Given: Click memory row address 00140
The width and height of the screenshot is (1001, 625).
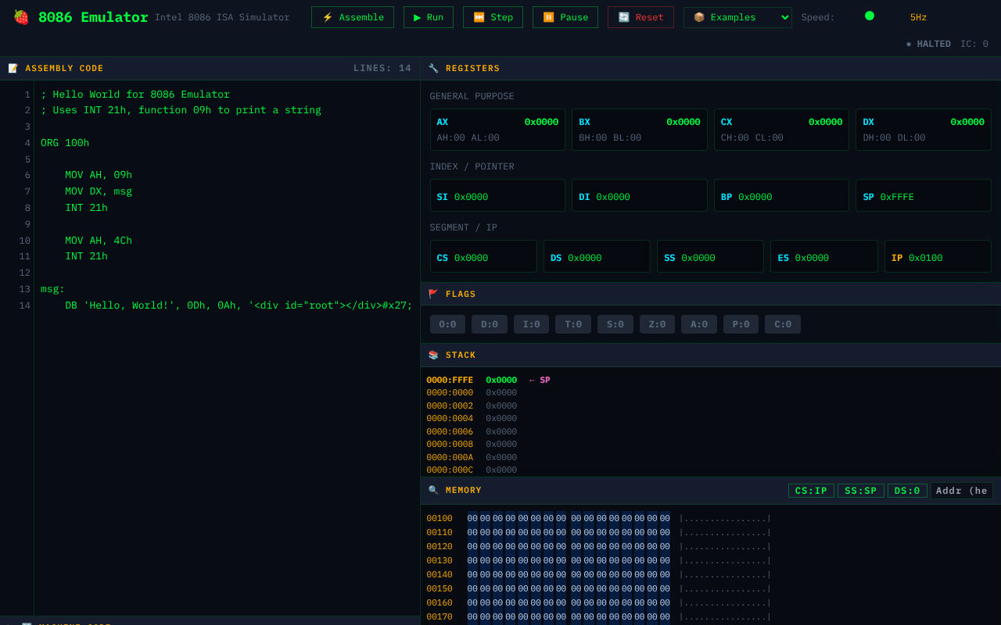Looking at the screenshot, I should point(440,575).
